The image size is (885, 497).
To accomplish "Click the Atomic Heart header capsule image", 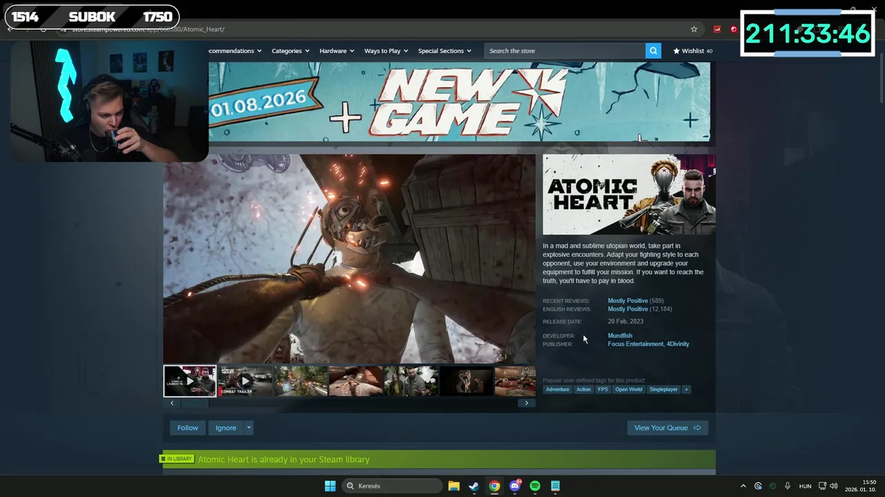I will click(x=629, y=195).
